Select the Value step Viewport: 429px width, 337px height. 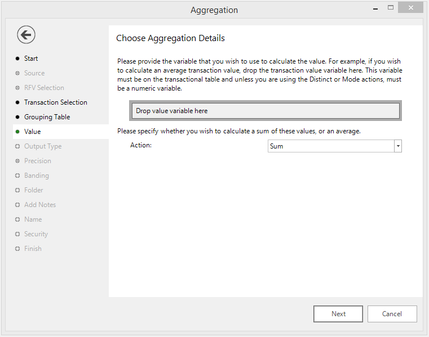[x=32, y=132]
